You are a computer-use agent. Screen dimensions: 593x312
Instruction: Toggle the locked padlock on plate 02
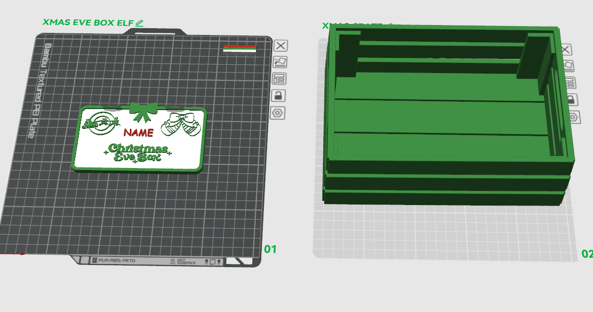(572, 100)
